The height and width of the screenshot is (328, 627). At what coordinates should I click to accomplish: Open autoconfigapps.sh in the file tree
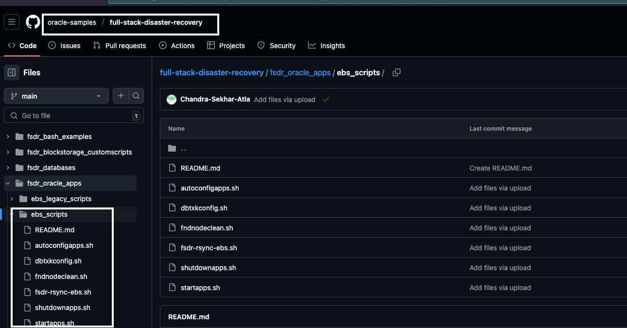[x=64, y=245]
